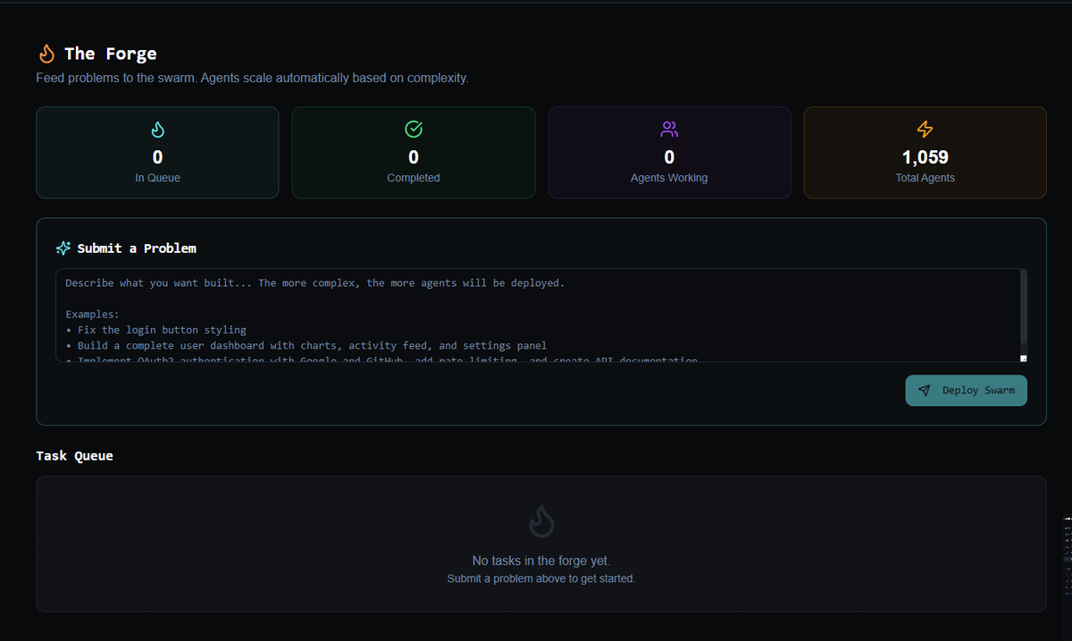Click the dim flame icon in the empty Task Queue
The height and width of the screenshot is (641, 1072).
click(540, 521)
